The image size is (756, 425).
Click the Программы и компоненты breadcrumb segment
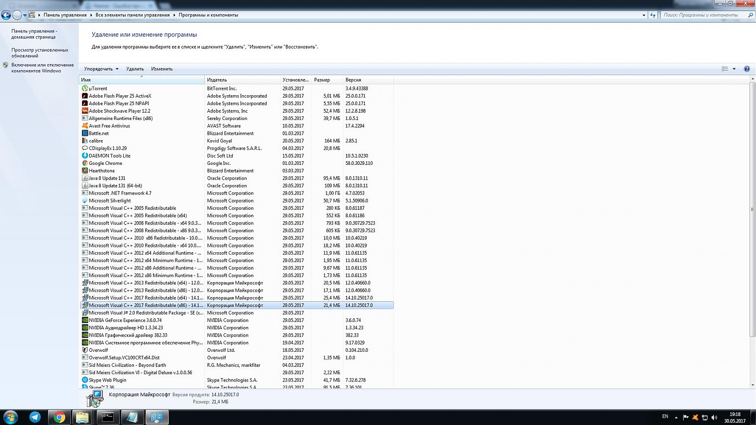pos(208,15)
